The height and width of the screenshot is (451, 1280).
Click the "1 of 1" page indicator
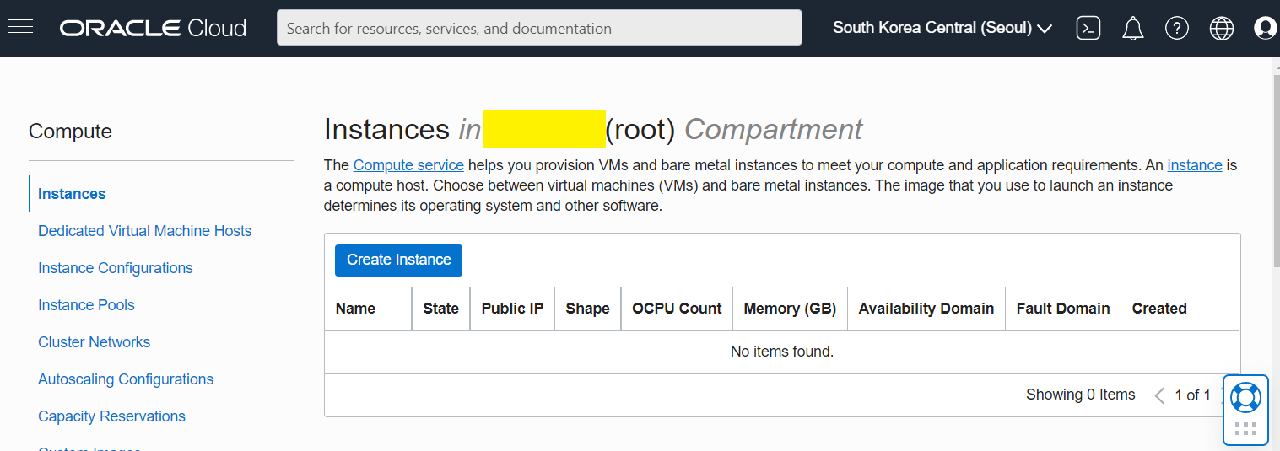click(x=1193, y=395)
